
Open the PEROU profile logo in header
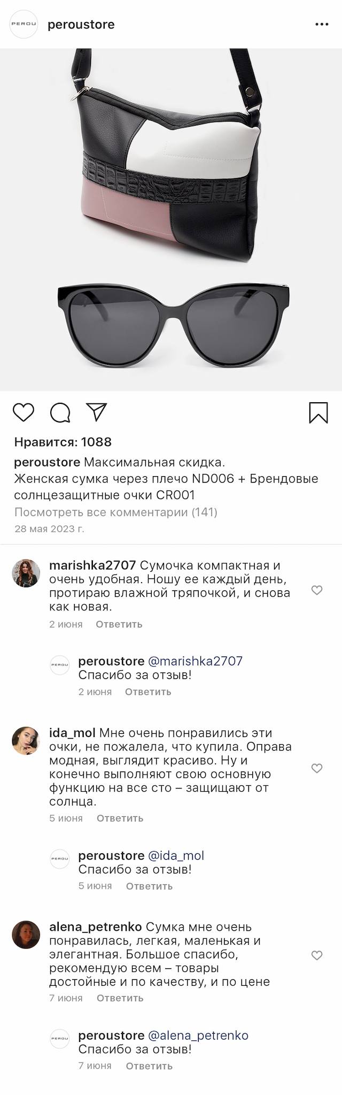coord(25,25)
